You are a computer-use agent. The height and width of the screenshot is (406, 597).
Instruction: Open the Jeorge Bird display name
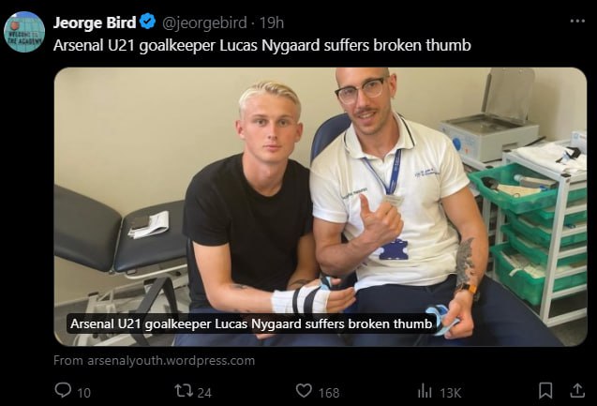[x=95, y=23]
